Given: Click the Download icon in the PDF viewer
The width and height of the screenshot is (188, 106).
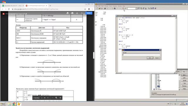Looking at the screenshot, I should [x=77, y=13].
